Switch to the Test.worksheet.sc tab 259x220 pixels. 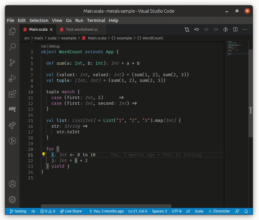[81, 29]
